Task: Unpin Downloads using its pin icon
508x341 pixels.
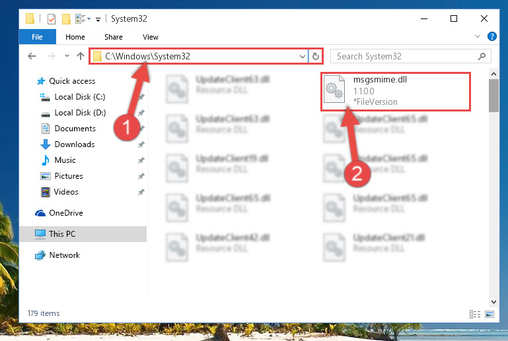Action: (141, 144)
